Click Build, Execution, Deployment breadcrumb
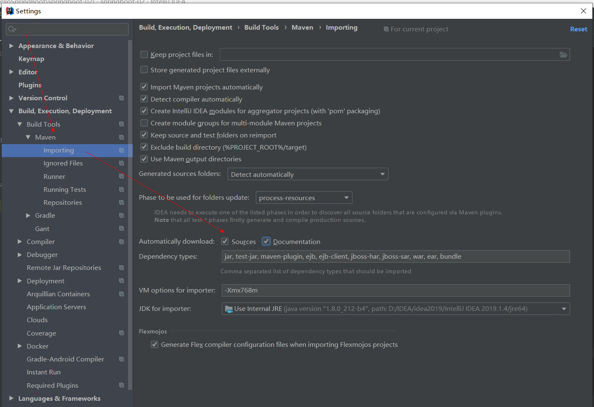The height and width of the screenshot is (407, 594). pyautogui.click(x=185, y=27)
